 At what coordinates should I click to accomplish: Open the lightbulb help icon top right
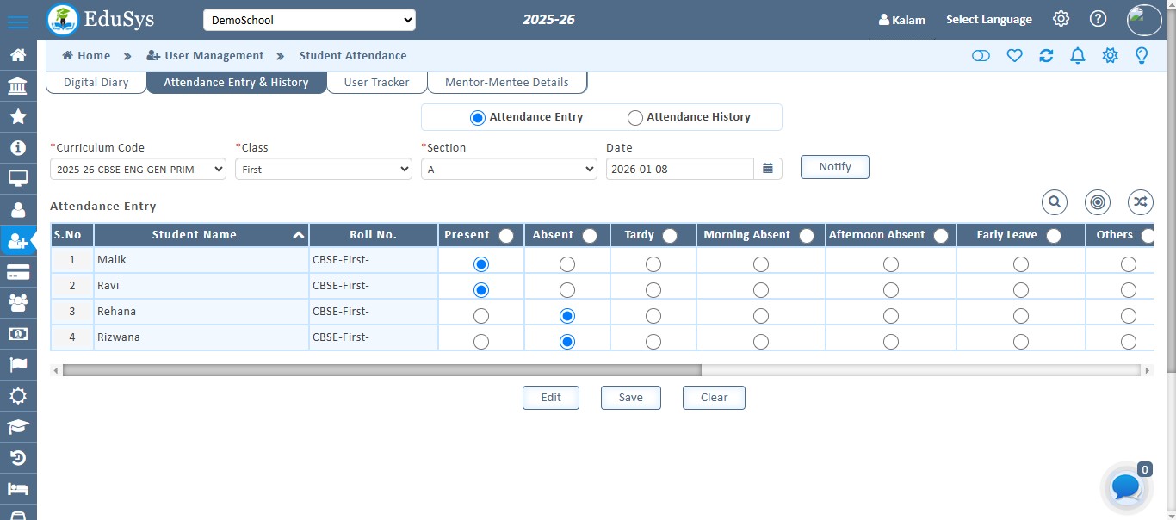[x=1142, y=55]
